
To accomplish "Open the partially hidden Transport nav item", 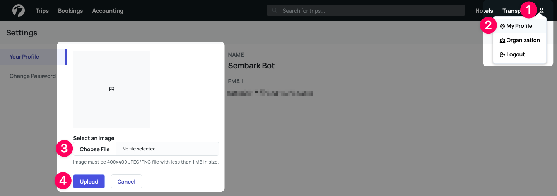I will click(511, 11).
